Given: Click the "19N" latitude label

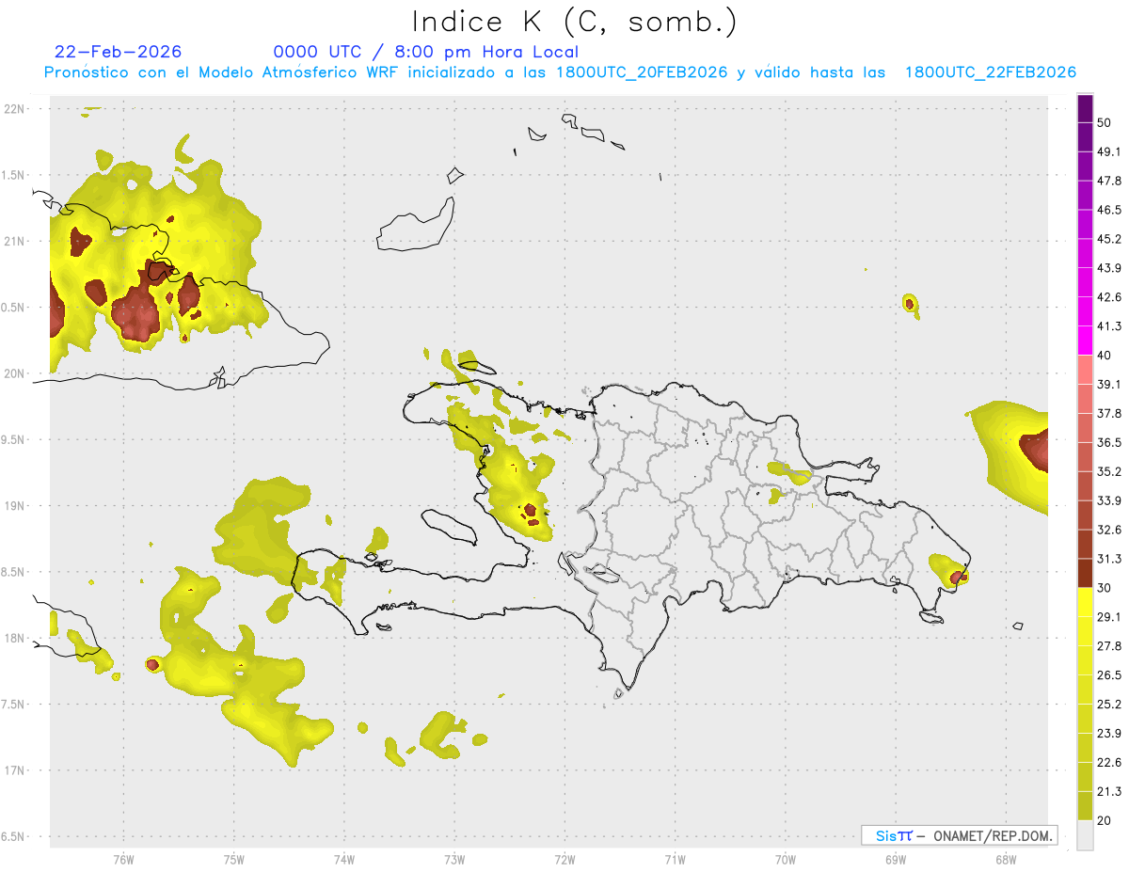Looking at the screenshot, I should (15, 505).
